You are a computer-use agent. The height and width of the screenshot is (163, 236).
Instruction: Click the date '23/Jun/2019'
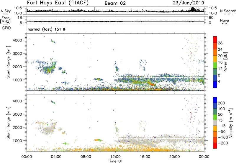(x=189, y=3)
